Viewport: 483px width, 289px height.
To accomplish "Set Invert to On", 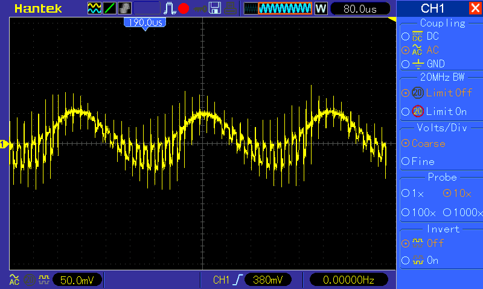I will click(x=420, y=261).
